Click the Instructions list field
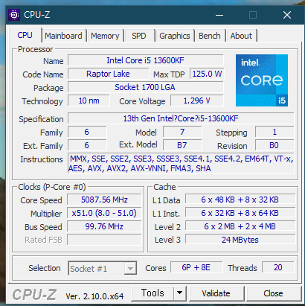 (x=181, y=164)
